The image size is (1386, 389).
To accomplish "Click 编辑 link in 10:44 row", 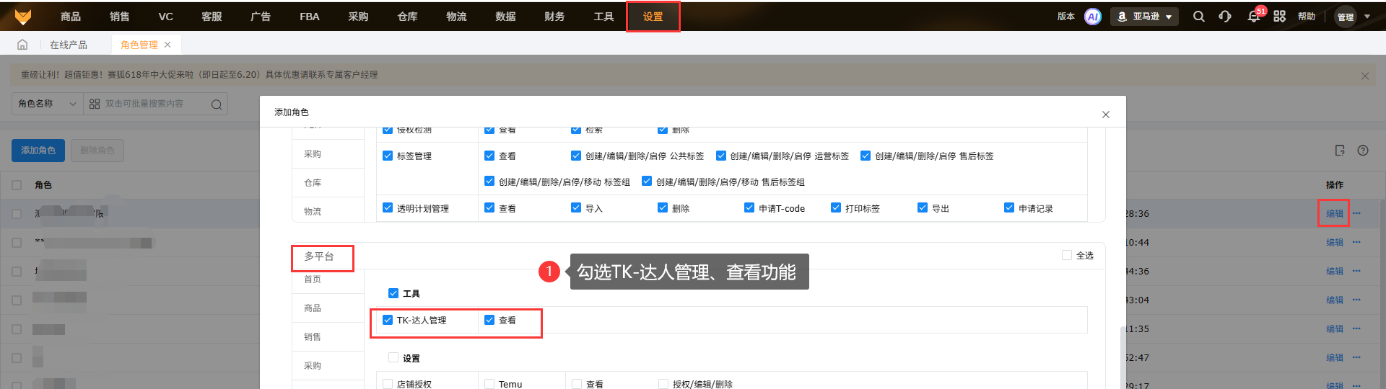I will (x=1335, y=242).
